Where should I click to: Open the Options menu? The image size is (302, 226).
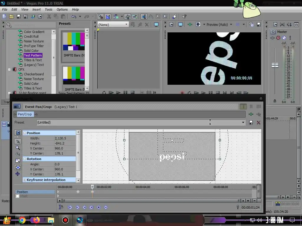[x=62, y=9]
